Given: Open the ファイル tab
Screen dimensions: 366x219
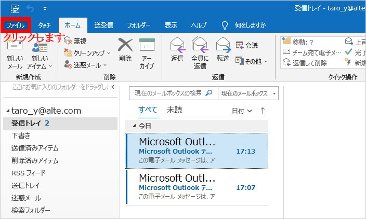Looking at the screenshot, I should click(16, 25).
